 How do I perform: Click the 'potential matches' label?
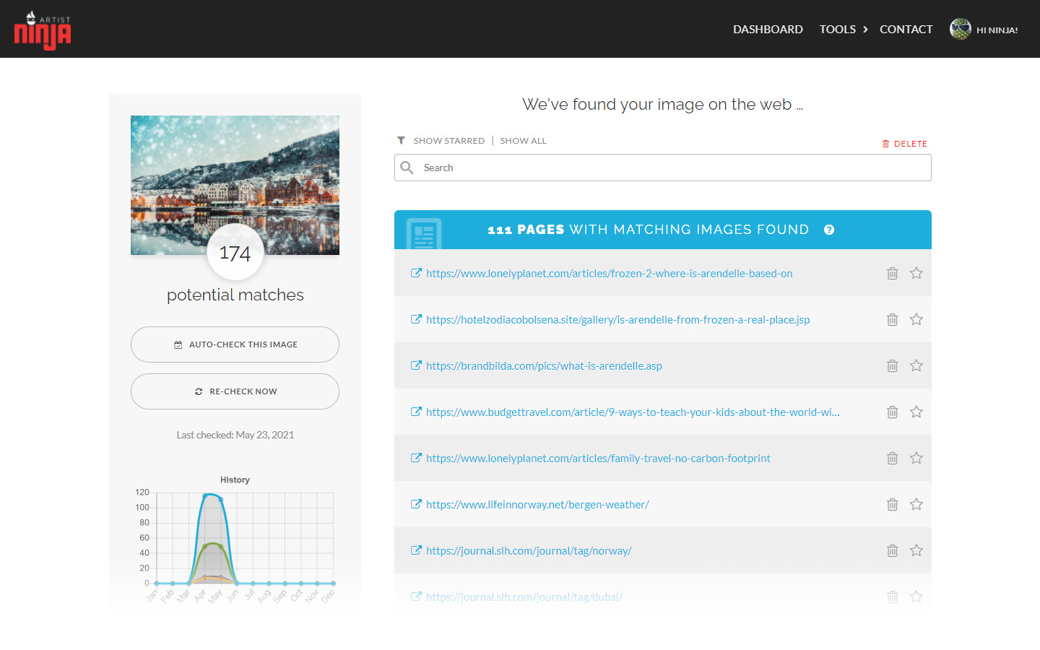pyautogui.click(x=235, y=295)
